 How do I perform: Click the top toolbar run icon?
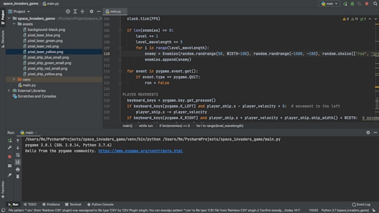(x=345, y=4)
